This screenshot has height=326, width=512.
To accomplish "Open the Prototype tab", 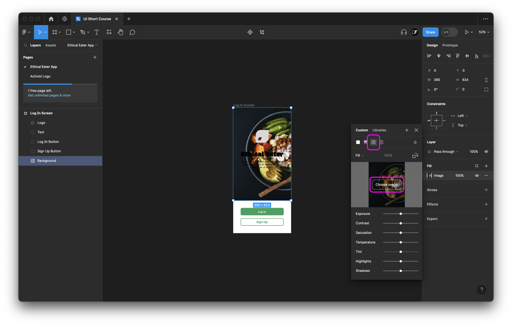I will pyautogui.click(x=450, y=45).
